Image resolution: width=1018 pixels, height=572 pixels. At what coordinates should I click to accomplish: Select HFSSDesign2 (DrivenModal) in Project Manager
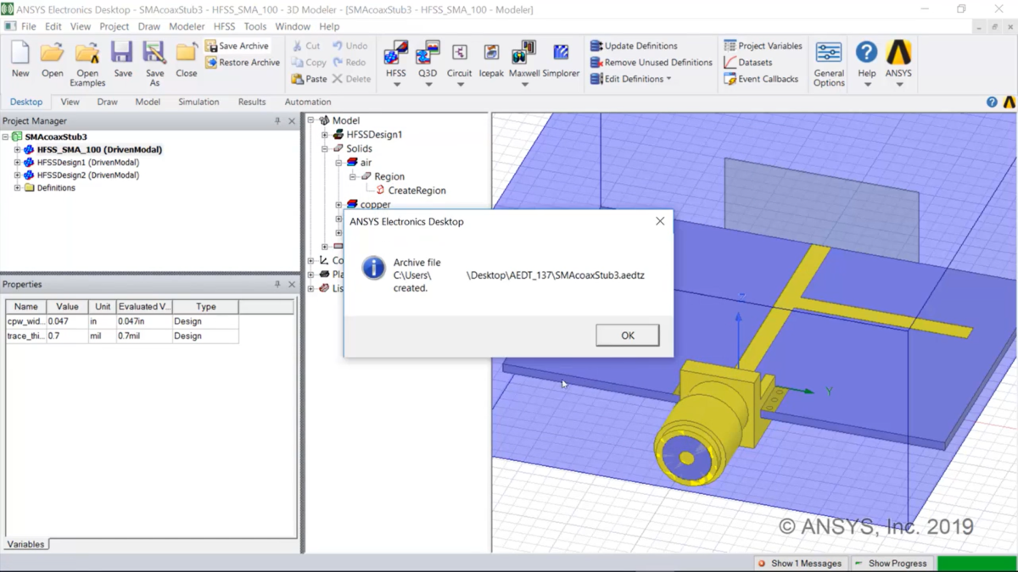pos(88,175)
